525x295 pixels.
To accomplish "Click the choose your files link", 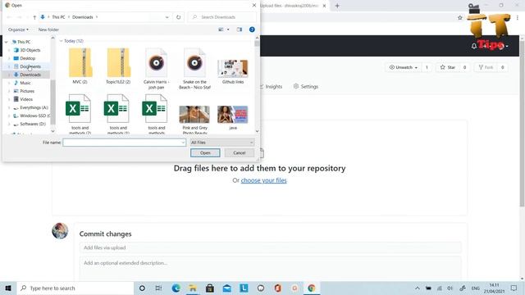I will [x=264, y=180].
